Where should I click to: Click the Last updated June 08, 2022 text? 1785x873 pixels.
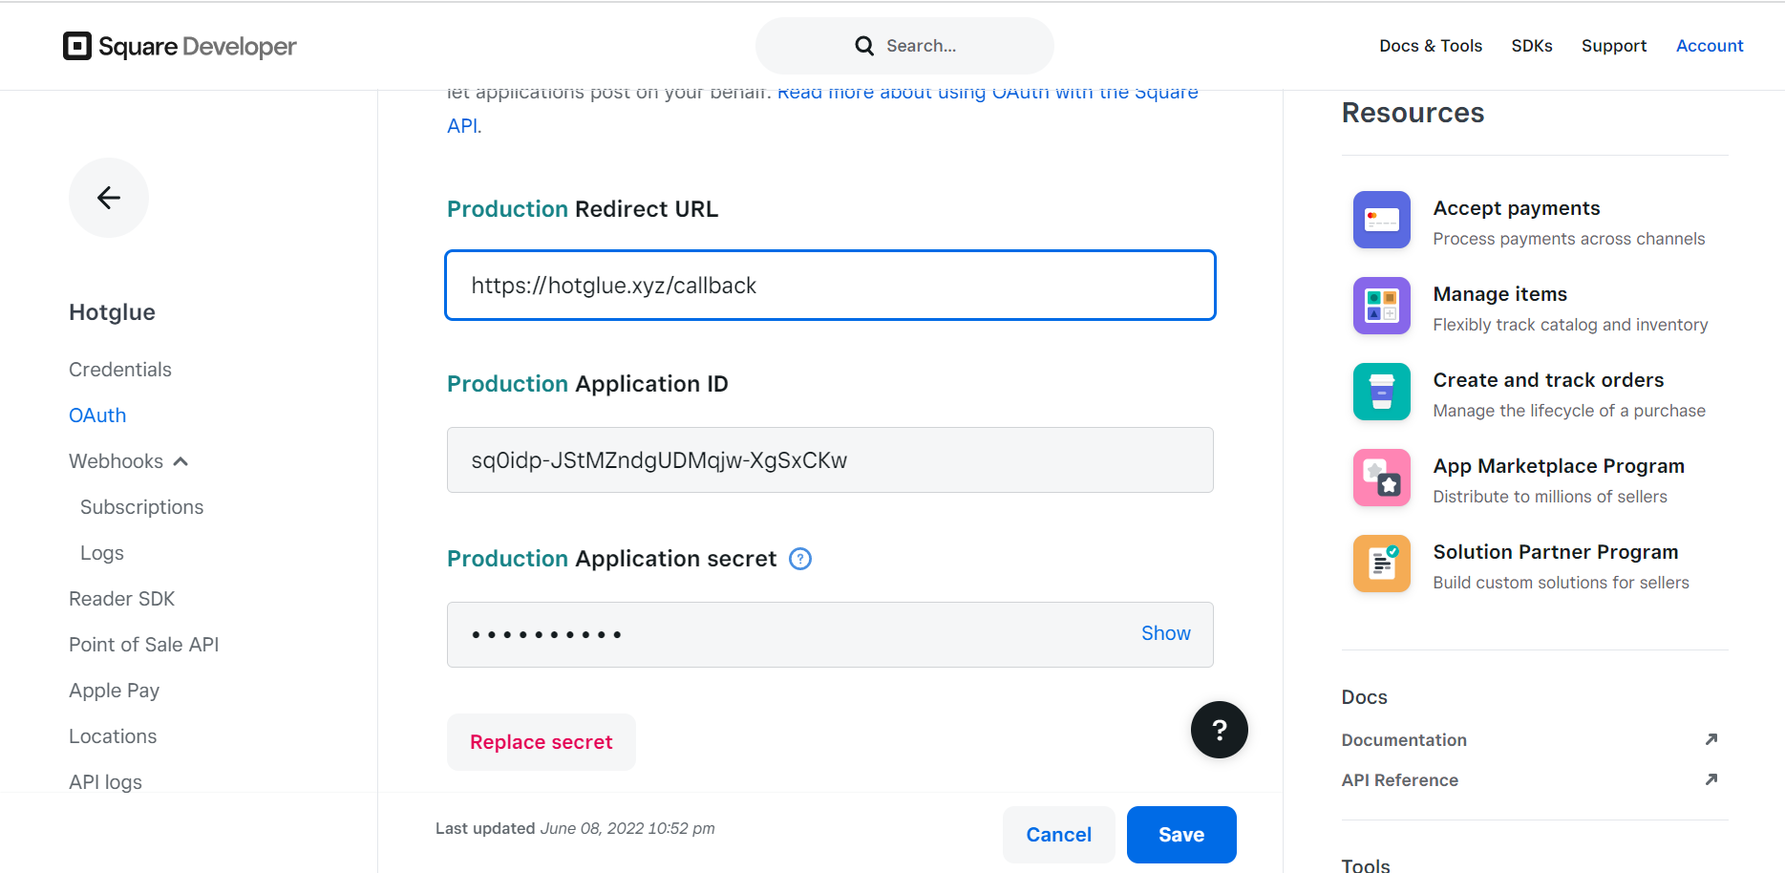(575, 828)
